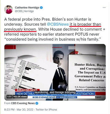Click the Norah O'Donnell label in the video
The height and width of the screenshot is (114, 110).
pos(67,97)
